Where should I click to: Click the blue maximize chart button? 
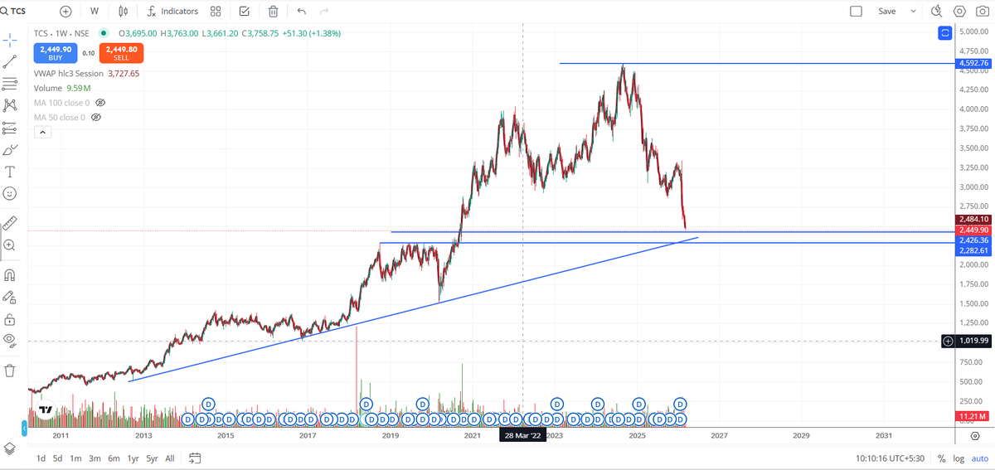944,32
